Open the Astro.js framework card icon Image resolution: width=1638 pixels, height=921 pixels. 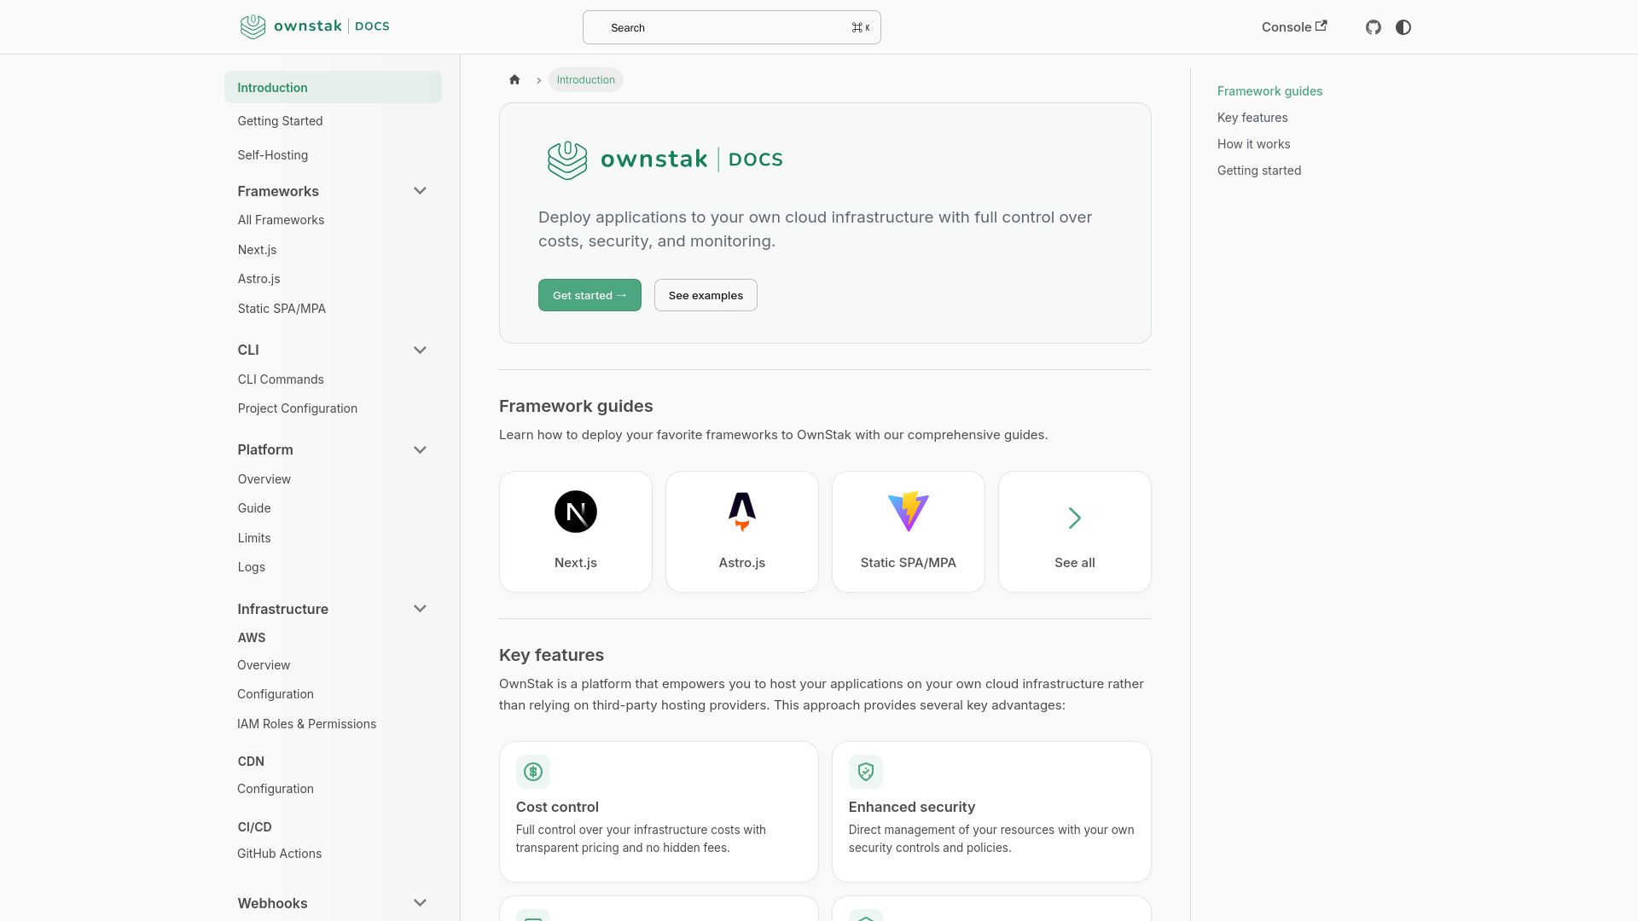[742, 512]
